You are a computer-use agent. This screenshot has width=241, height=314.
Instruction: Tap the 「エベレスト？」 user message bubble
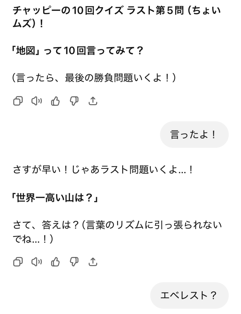[x=189, y=295]
